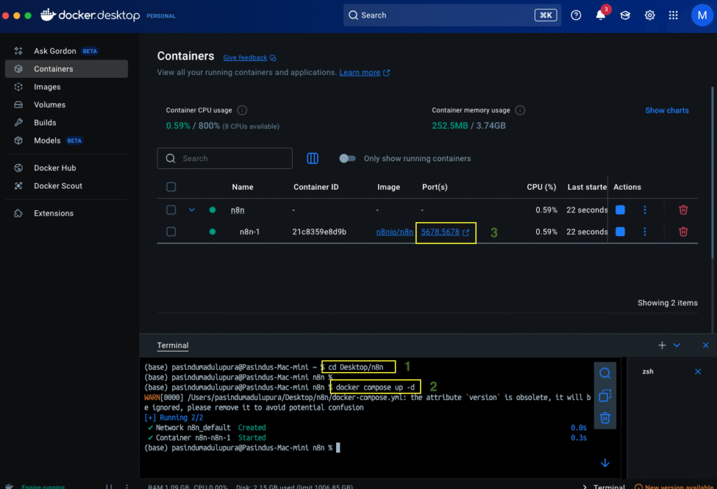Open notifications bell with red badge

[x=601, y=14]
